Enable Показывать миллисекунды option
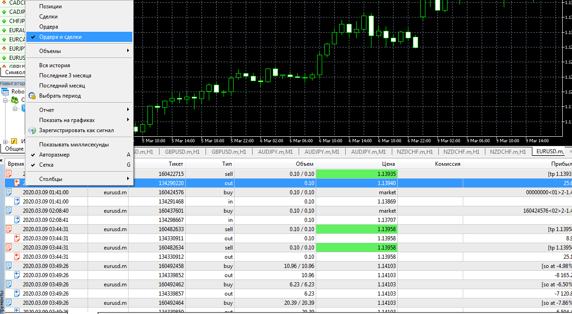This screenshot has height=314, width=572. coord(79,145)
